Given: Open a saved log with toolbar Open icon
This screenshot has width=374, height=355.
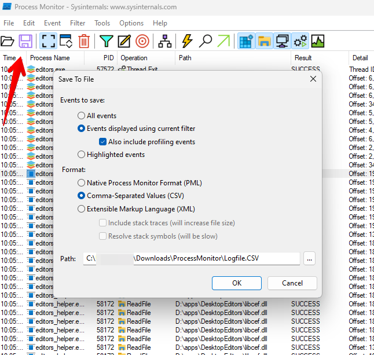Looking at the screenshot, I should click(x=8, y=41).
